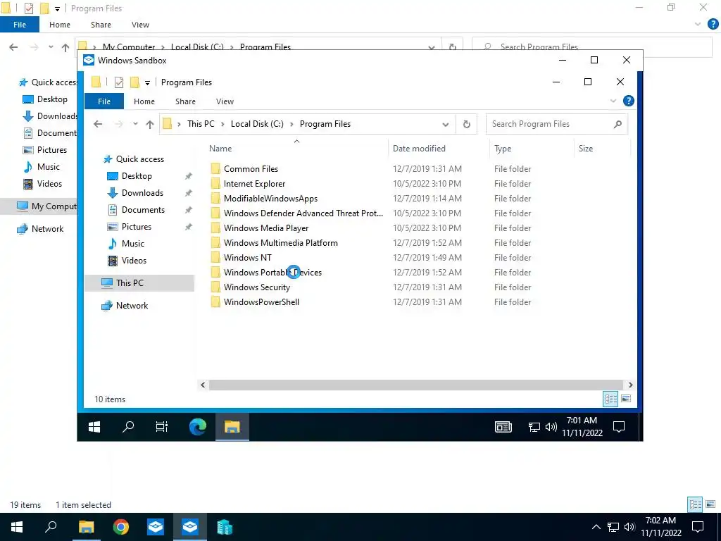Image resolution: width=721 pixels, height=541 pixels.
Task: Select Windows Portable Devices folder
Action: tap(272, 273)
